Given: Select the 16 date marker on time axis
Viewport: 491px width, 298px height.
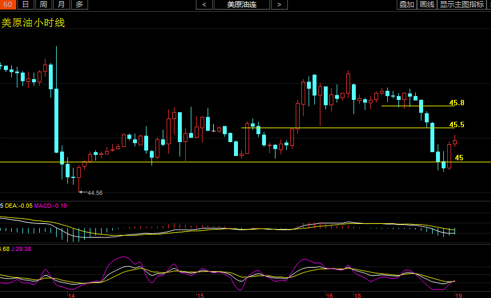Looking at the screenshot, I should point(329,295).
